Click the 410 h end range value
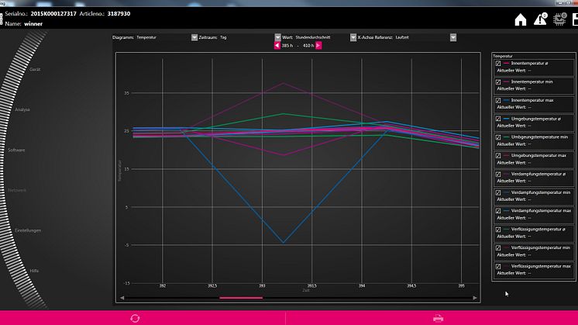Screen dimensions: 578x325 coord(308,45)
